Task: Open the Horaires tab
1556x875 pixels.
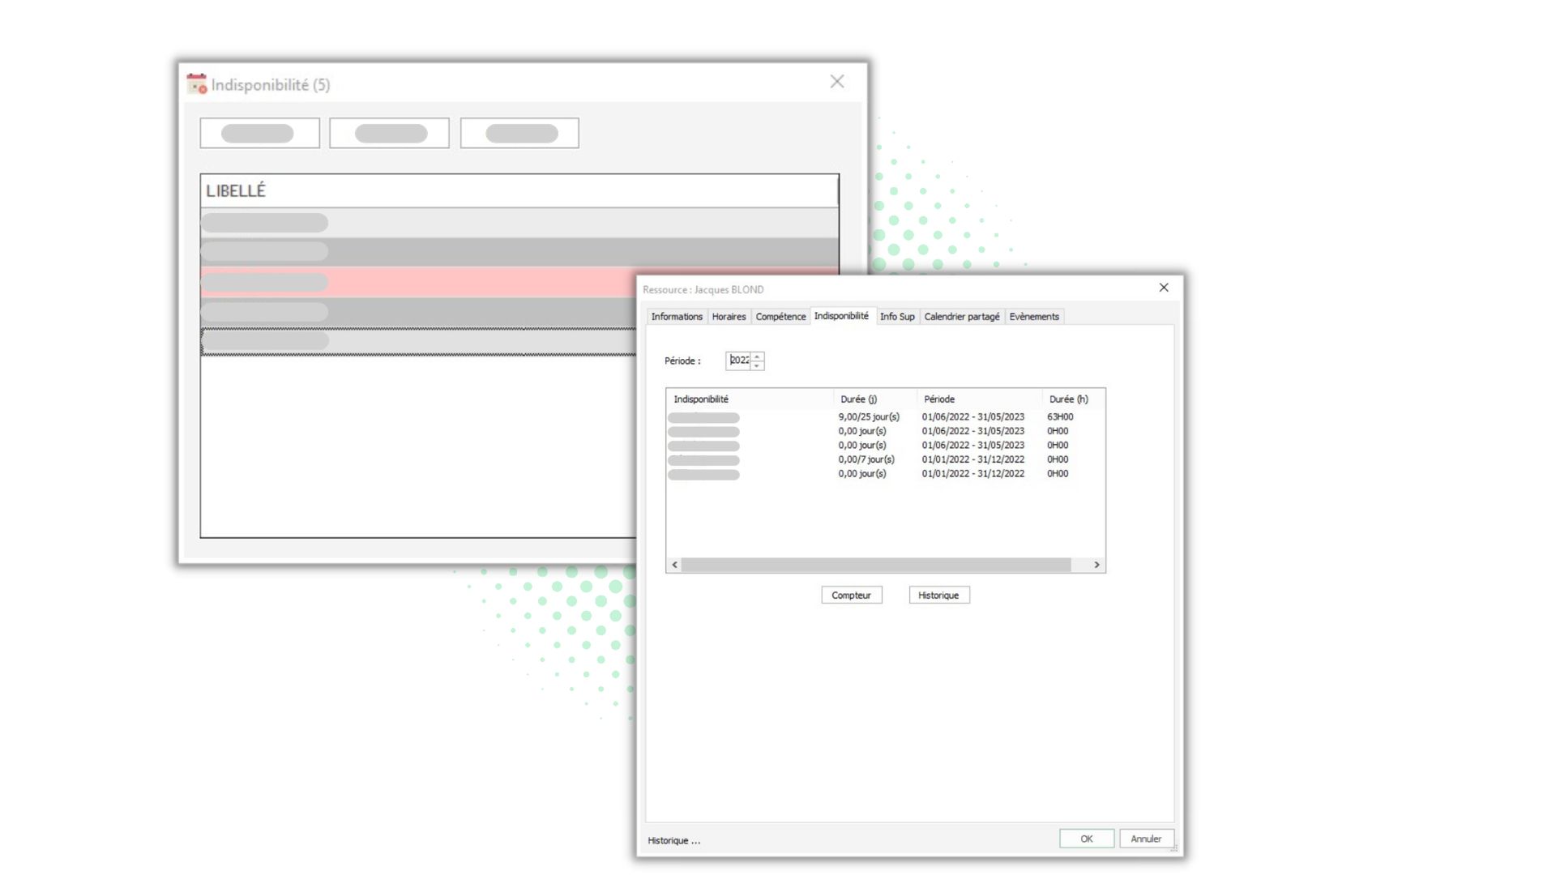Action: click(x=729, y=317)
